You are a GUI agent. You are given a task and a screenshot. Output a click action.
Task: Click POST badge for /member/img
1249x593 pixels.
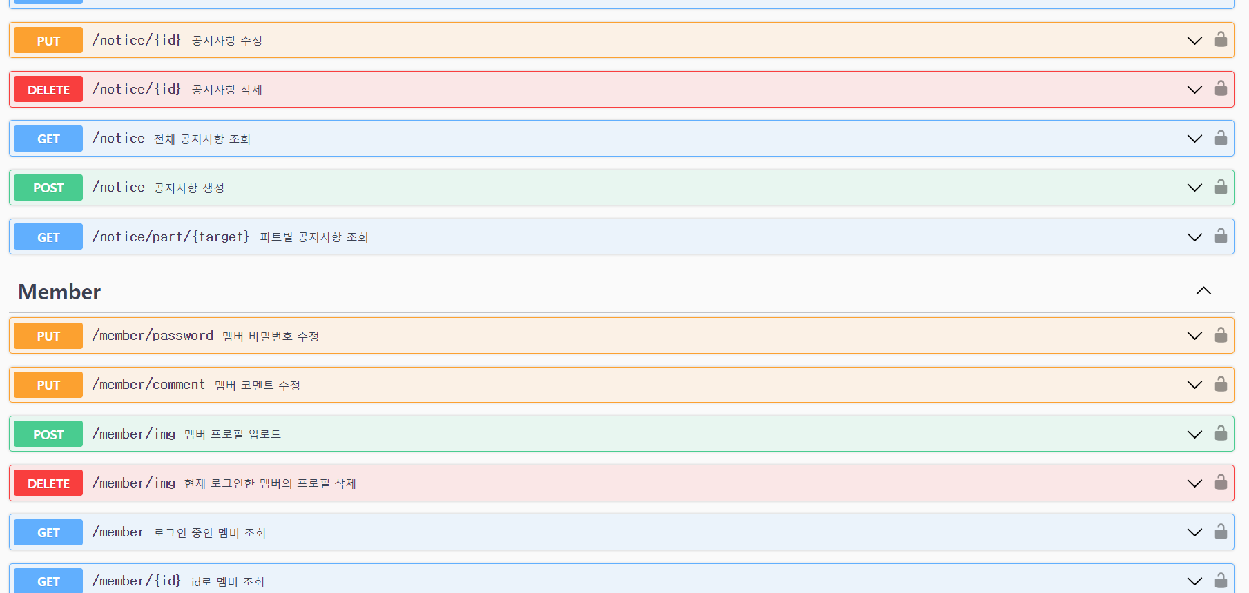(x=48, y=434)
